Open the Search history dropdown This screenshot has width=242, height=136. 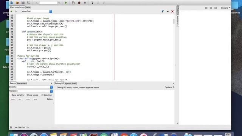51,87
